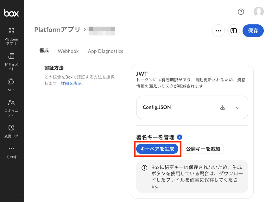The width and height of the screenshot is (272, 202).
Task: Open the help question mark icon
Action: click(x=241, y=12)
